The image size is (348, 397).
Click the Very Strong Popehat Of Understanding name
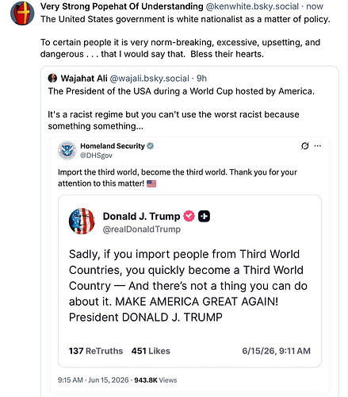[x=122, y=6]
